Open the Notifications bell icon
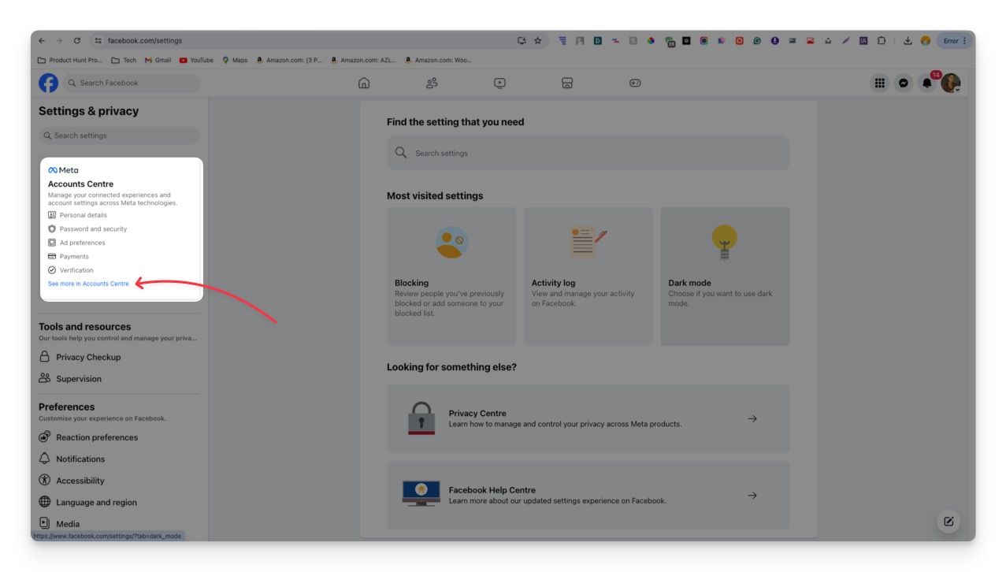The height and width of the screenshot is (572, 1006). coord(927,83)
